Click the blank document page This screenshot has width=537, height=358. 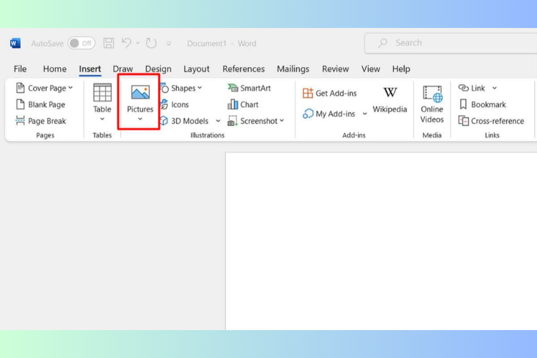coord(381,241)
